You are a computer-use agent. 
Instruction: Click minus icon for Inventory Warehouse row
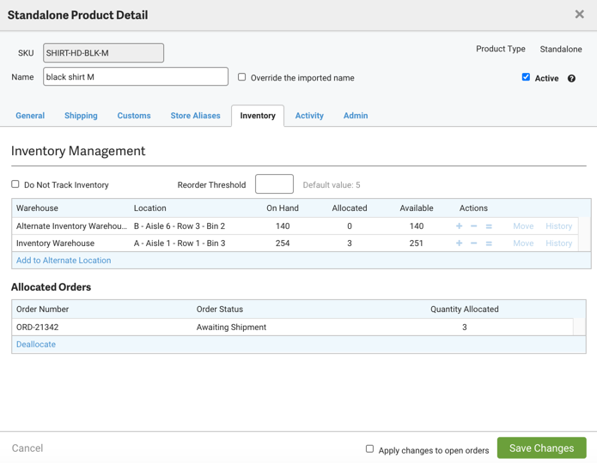pyautogui.click(x=474, y=244)
